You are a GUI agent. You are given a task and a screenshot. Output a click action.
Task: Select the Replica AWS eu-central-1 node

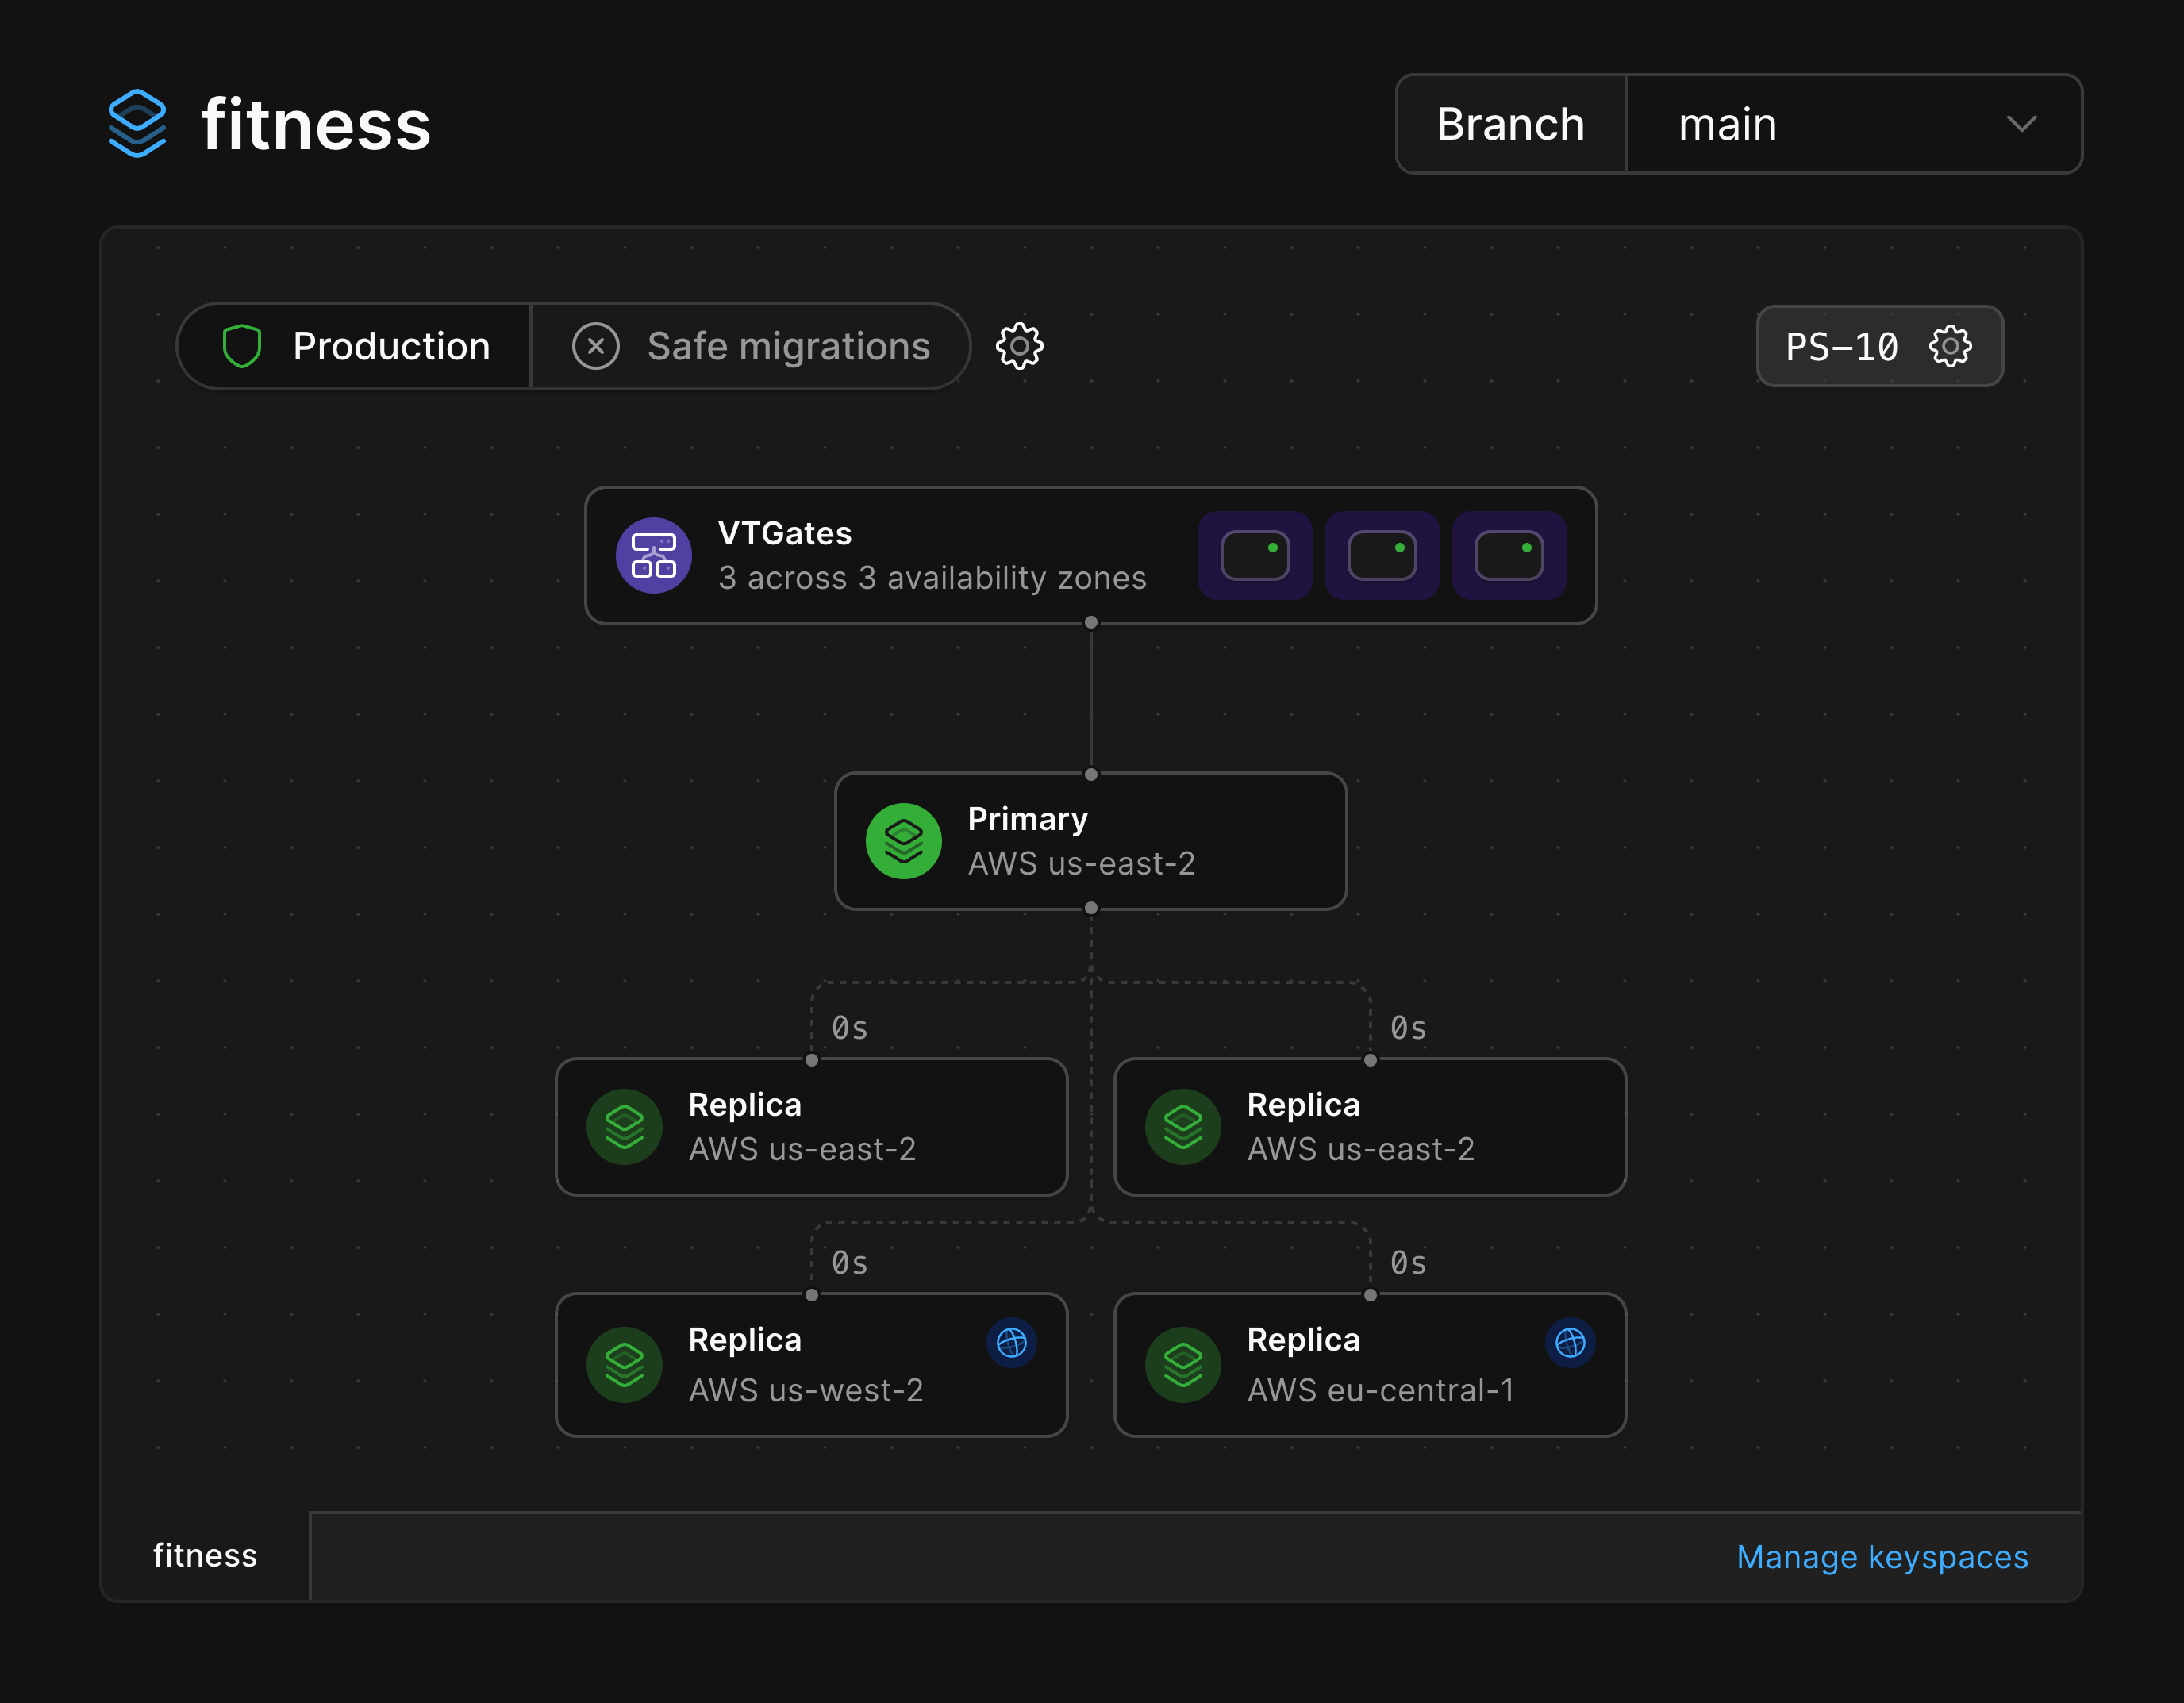coord(1369,1365)
